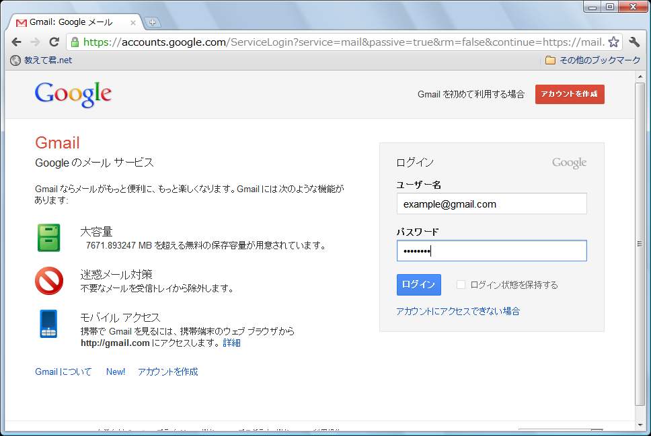The height and width of the screenshot is (436, 651).
Task: Focus the ユーザー名 field with example@gmail.com
Action: [x=492, y=204]
